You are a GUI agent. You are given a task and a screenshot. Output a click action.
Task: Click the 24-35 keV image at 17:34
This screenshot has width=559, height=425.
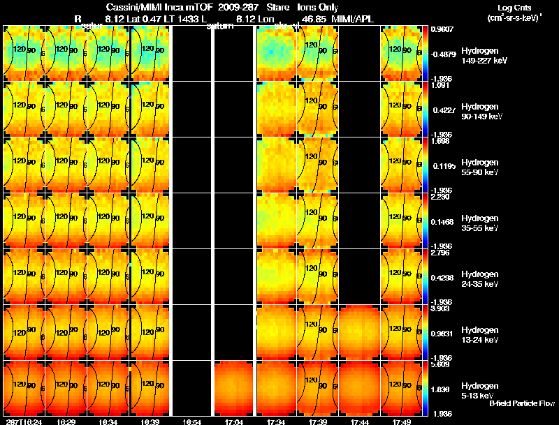(x=276, y=277)
